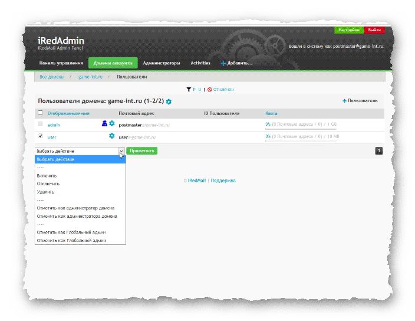
Task: Click the gear icon next to domain title
Action: 169,101
